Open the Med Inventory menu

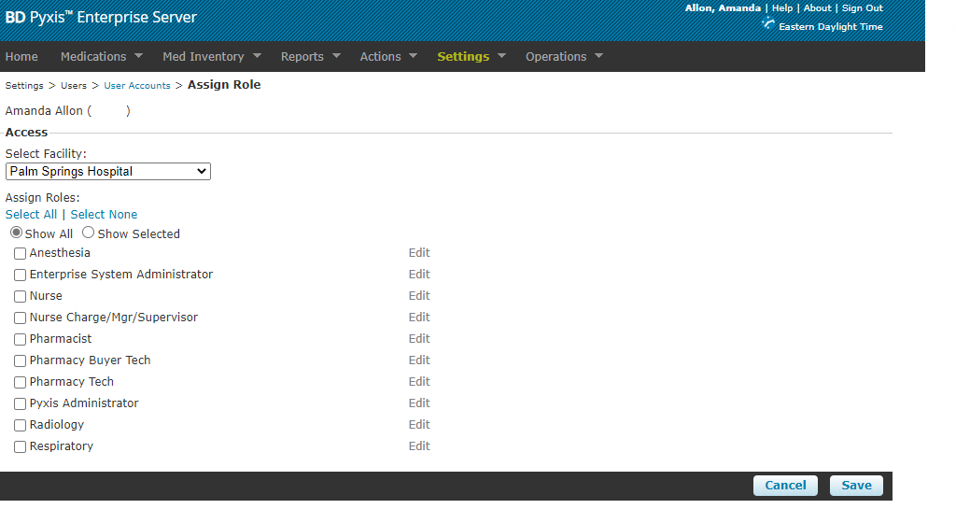[212, 57]
